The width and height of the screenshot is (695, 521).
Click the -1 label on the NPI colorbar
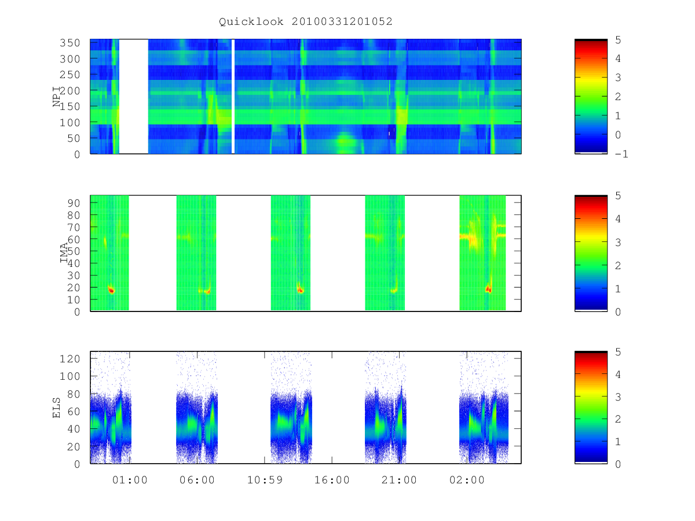(621, 154)
